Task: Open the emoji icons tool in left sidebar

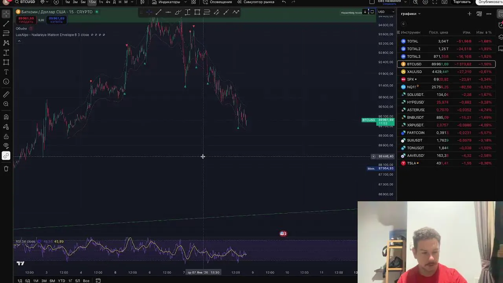Action: pos(6,82)
